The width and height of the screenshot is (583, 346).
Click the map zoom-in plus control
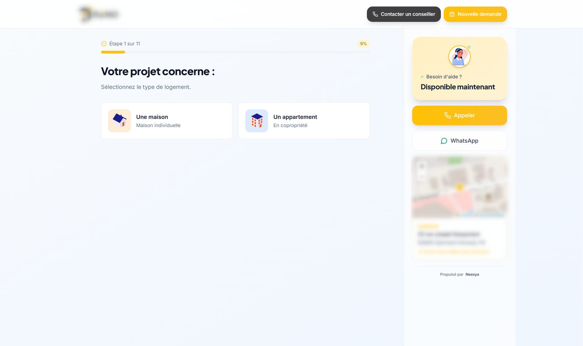(422, 166)
